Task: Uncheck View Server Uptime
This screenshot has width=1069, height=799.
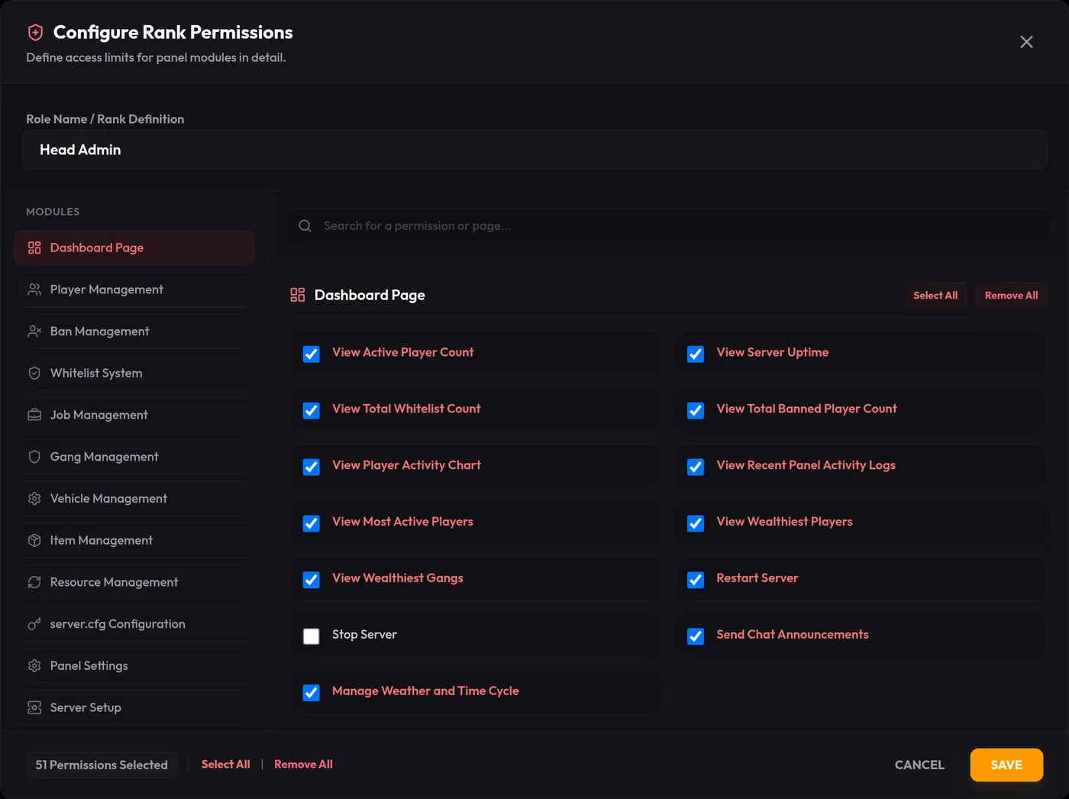Action: (696, 354)
